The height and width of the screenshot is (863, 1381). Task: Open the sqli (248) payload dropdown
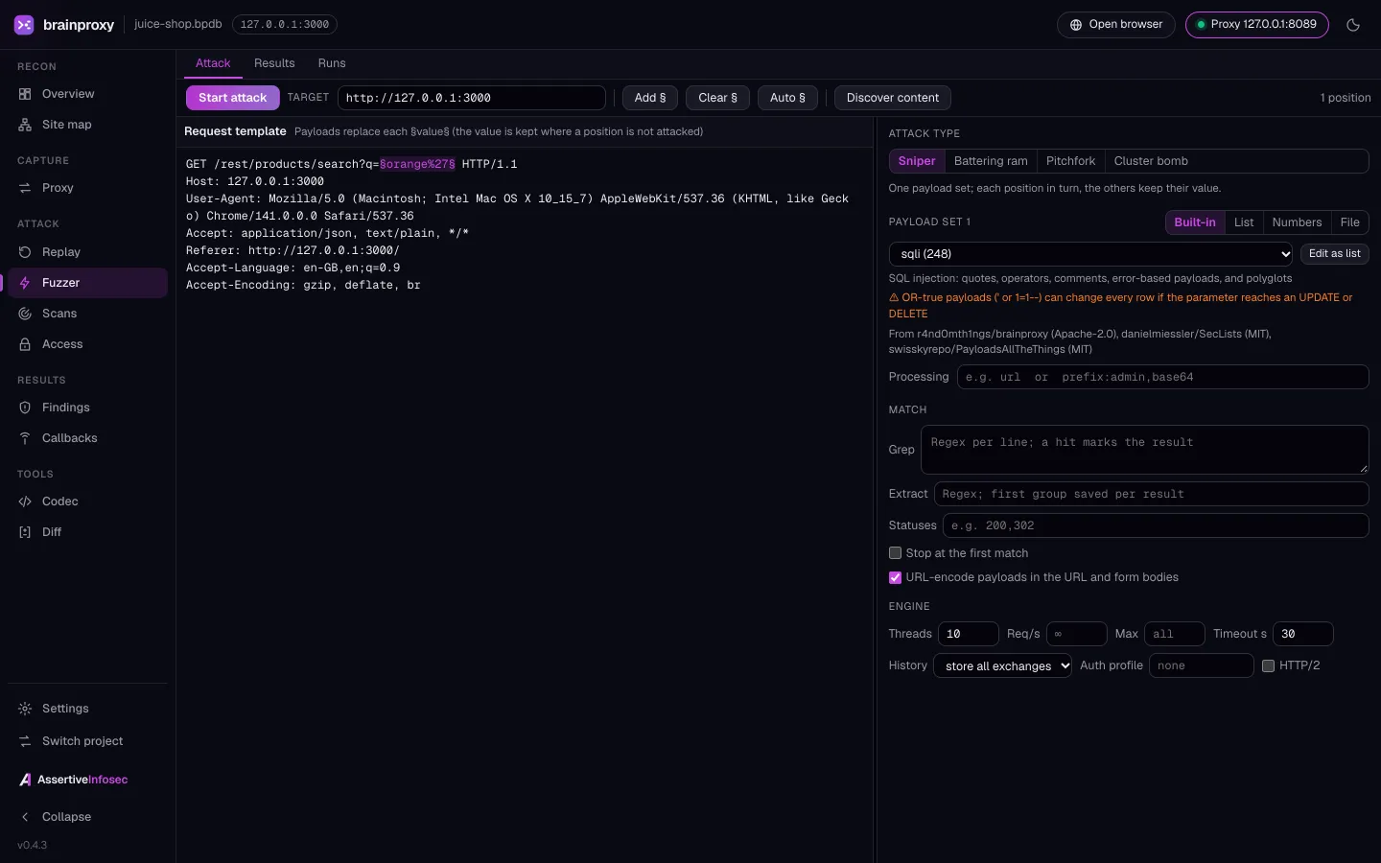tap(1091, 254)
